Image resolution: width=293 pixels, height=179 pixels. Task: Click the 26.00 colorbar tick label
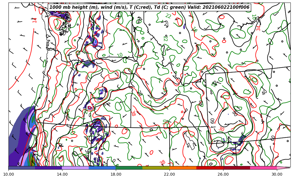(223, 174)
